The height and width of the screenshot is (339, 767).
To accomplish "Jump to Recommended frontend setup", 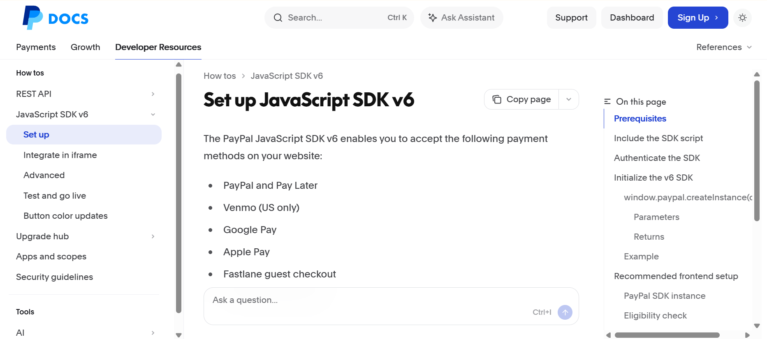I will [x=676, y=276].
